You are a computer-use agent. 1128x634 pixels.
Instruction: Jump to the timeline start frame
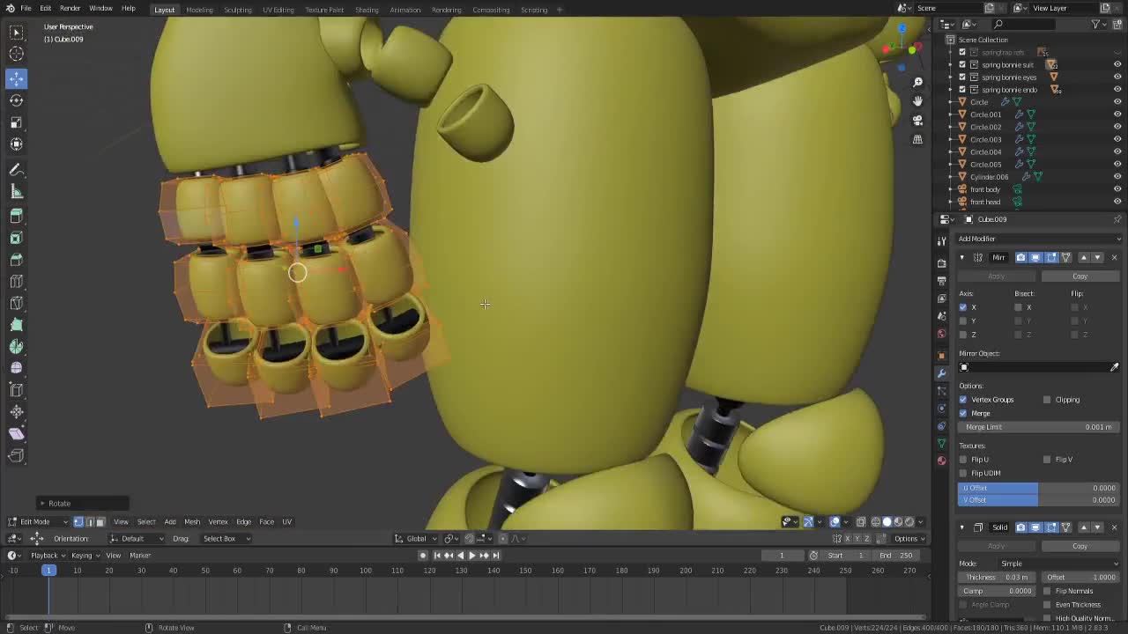coord(436,555)
